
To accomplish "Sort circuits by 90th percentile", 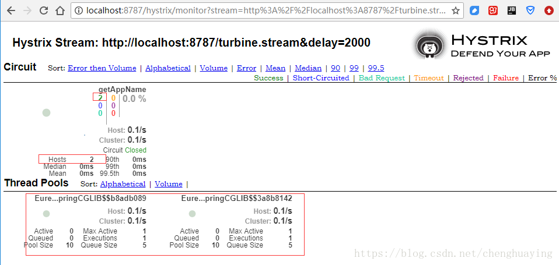I will [336, 68].
